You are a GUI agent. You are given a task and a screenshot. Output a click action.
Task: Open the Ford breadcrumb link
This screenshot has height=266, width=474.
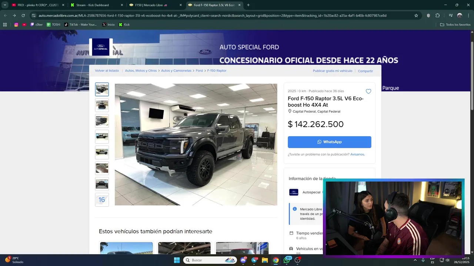coord(199,71)
